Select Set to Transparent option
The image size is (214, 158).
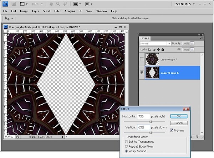(126, 142)
